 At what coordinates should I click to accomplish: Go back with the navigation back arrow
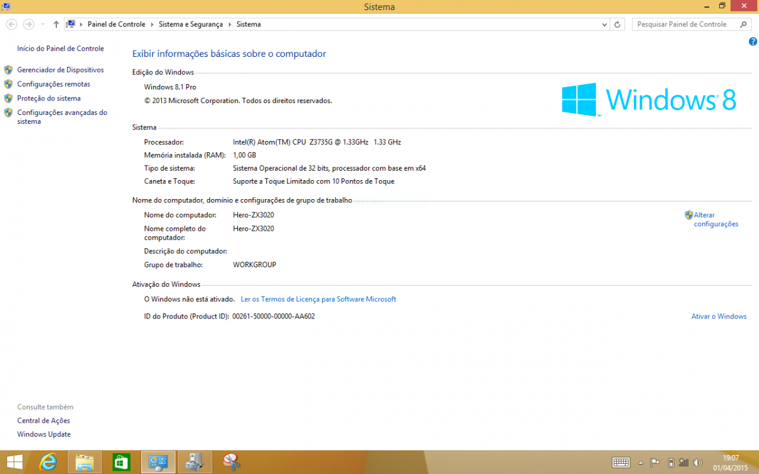click(x=11, y=24)
